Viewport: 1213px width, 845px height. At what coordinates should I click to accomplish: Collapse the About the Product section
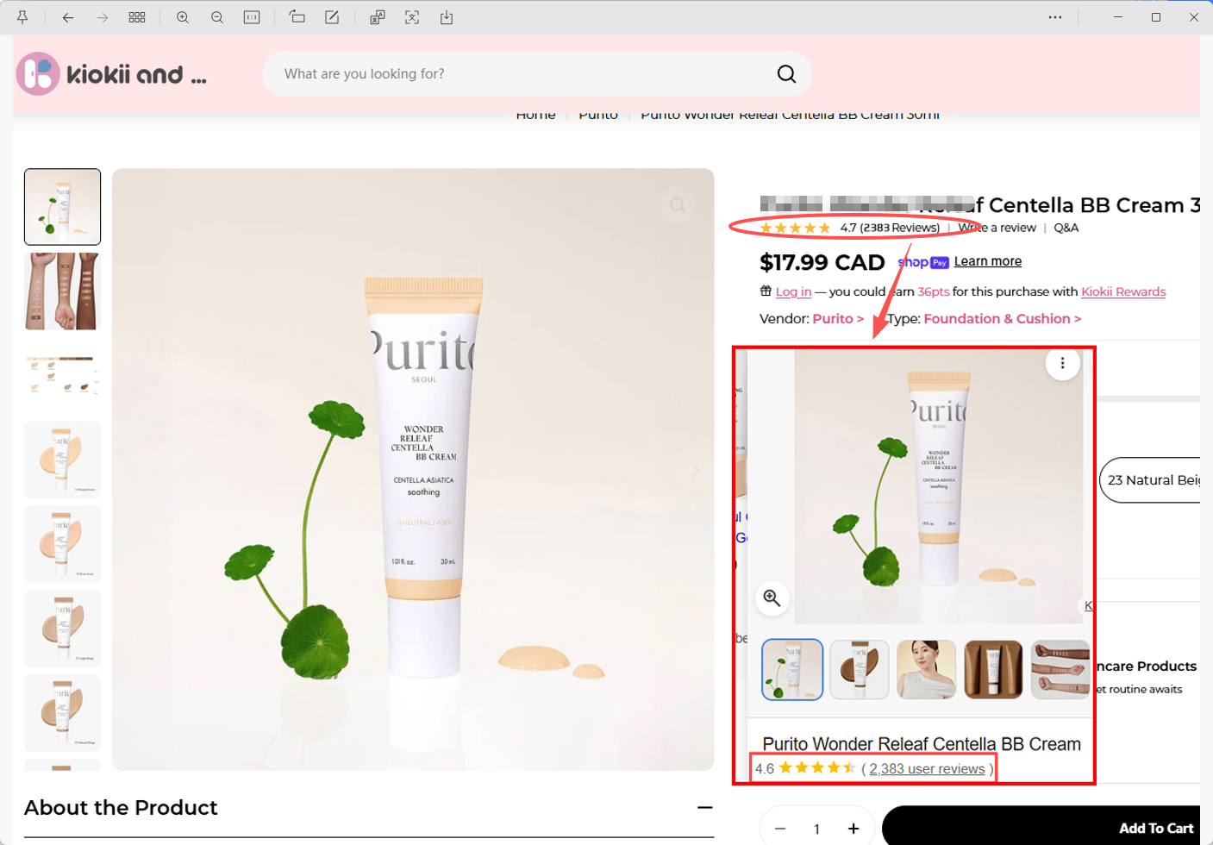click(705, 808)
